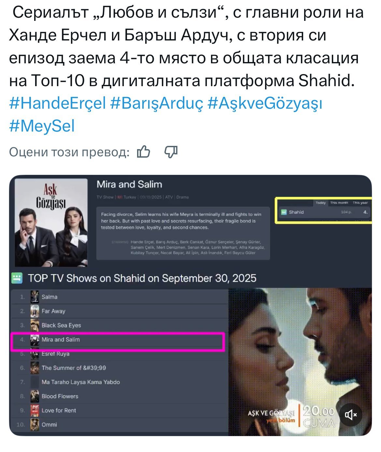The height and width of the screenshot is (452, 381).
Task: Open the #HandeErçel hashtag
Action: point(58,103)
